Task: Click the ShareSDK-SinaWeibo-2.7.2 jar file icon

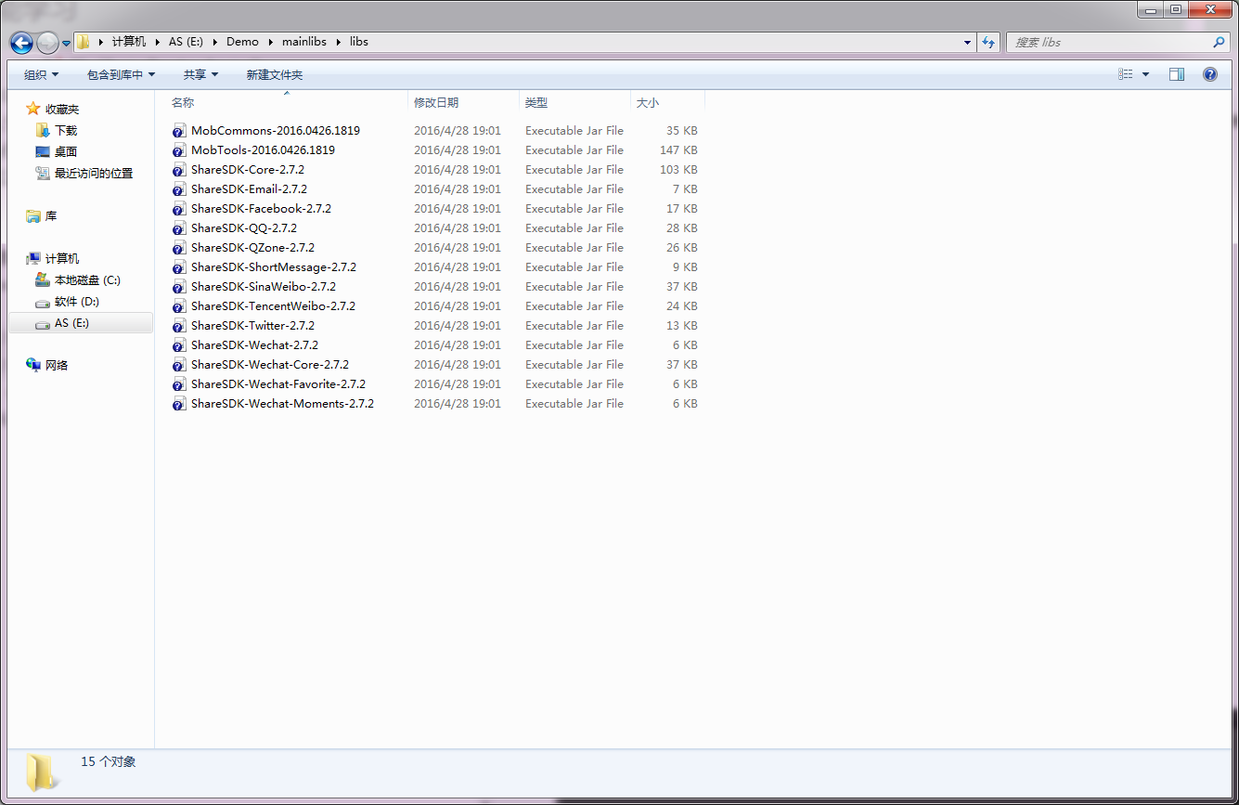Action: [x=179, y=287]
